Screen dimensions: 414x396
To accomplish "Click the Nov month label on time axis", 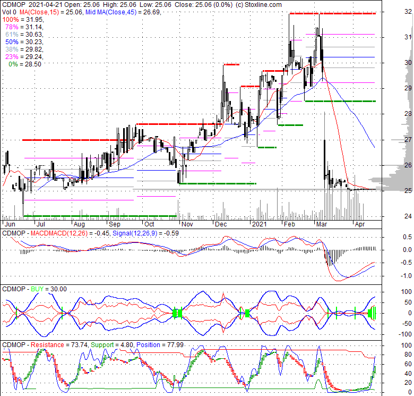I will [187, 224].
